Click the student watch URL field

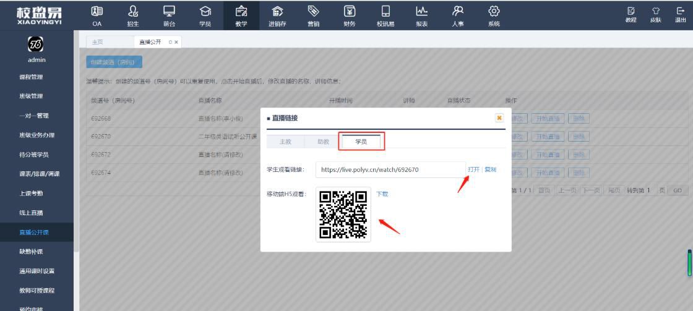(390, 169)
